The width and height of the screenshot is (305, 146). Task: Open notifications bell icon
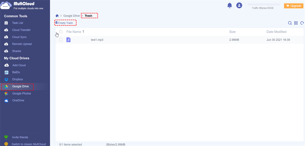[x=230, y=5]
